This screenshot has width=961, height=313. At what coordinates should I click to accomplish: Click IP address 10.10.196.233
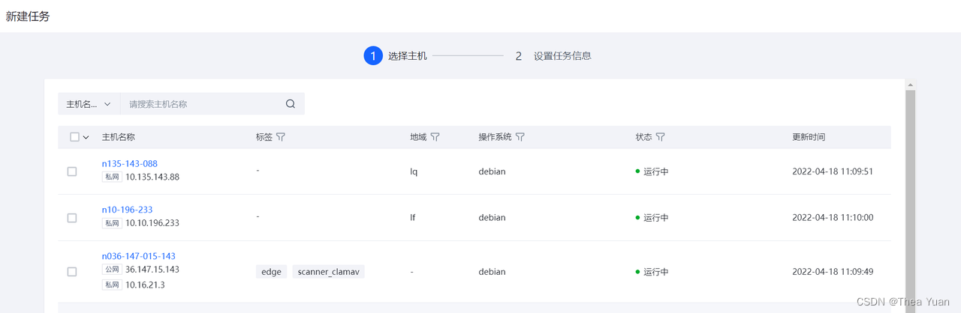click(x=152, y=223)
